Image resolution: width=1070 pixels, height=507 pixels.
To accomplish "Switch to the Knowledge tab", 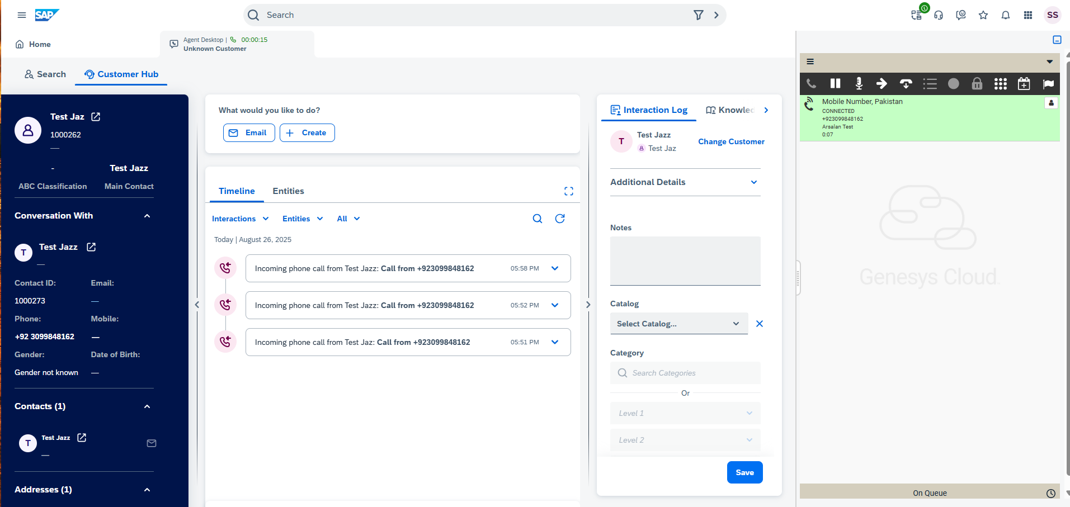I will [x=730, y=110].
